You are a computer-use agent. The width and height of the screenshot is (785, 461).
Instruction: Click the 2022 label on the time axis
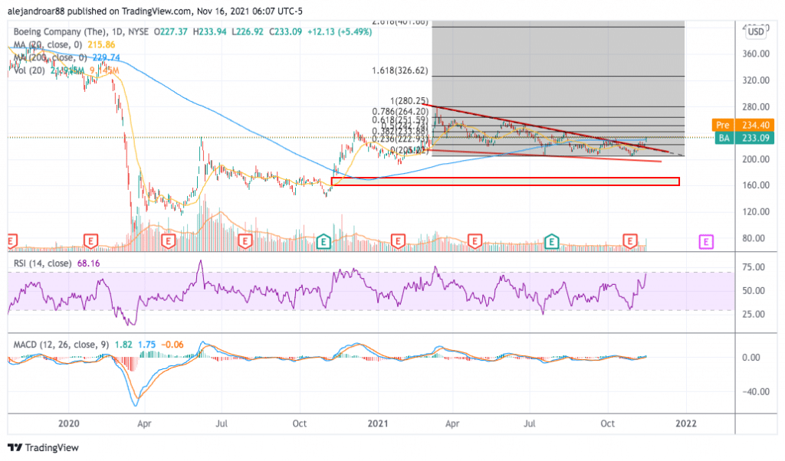(686, 423)
